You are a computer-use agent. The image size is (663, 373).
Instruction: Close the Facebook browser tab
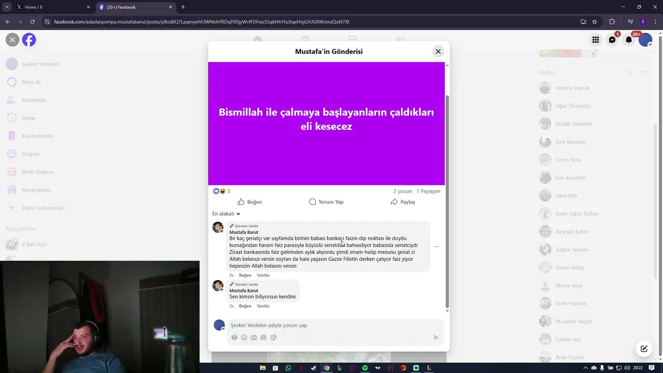coord(170,7)
